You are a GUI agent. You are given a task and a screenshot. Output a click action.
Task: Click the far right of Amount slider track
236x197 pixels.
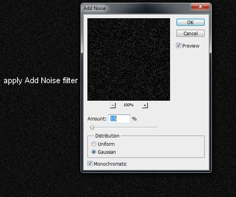coord(157,127)
